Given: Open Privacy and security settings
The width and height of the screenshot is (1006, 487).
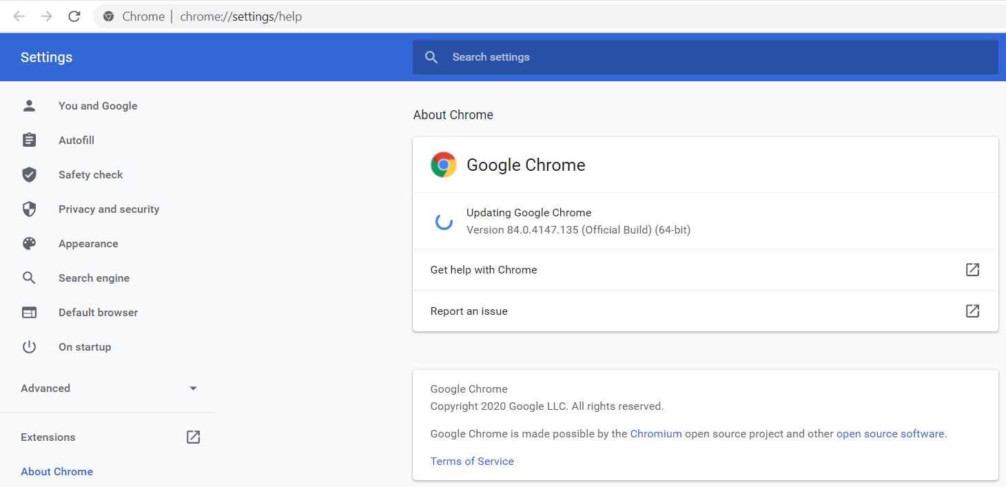Looking at the screenshot, I should click(109, 209).
